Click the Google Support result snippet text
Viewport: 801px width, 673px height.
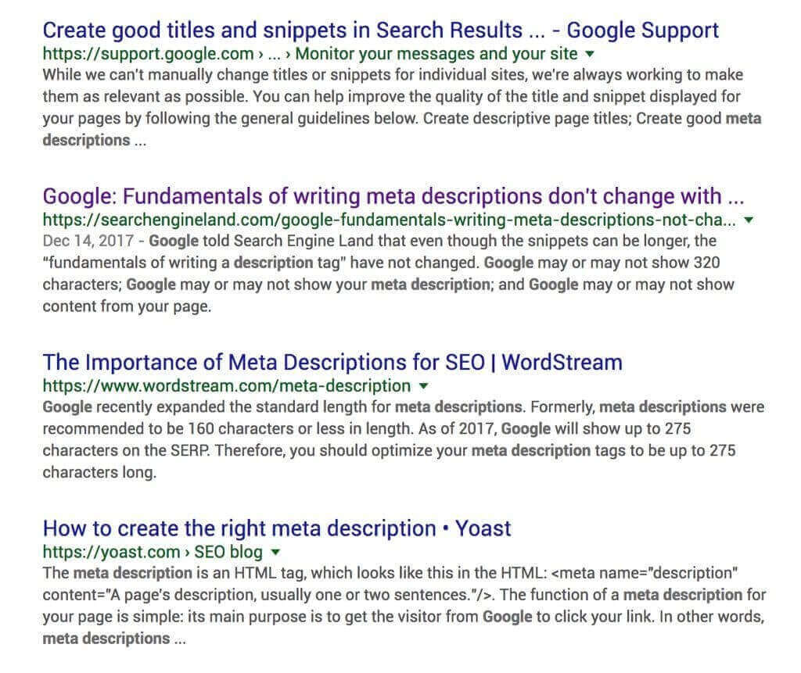[402, 107]
